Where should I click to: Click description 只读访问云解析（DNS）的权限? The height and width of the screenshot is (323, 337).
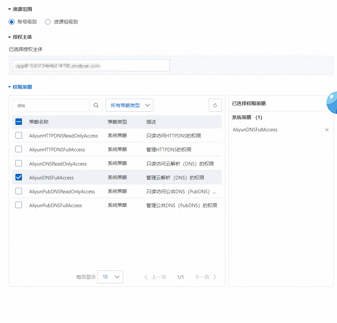[x=180, y=164]
